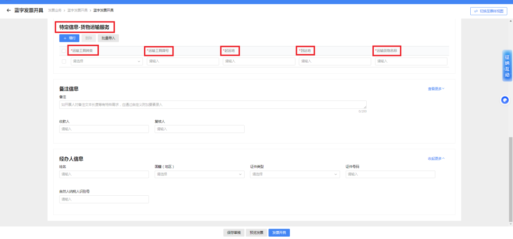Open the 证件类型 dropdown
This screenshot has width=513, height=239.
click(x=295, y=174)
